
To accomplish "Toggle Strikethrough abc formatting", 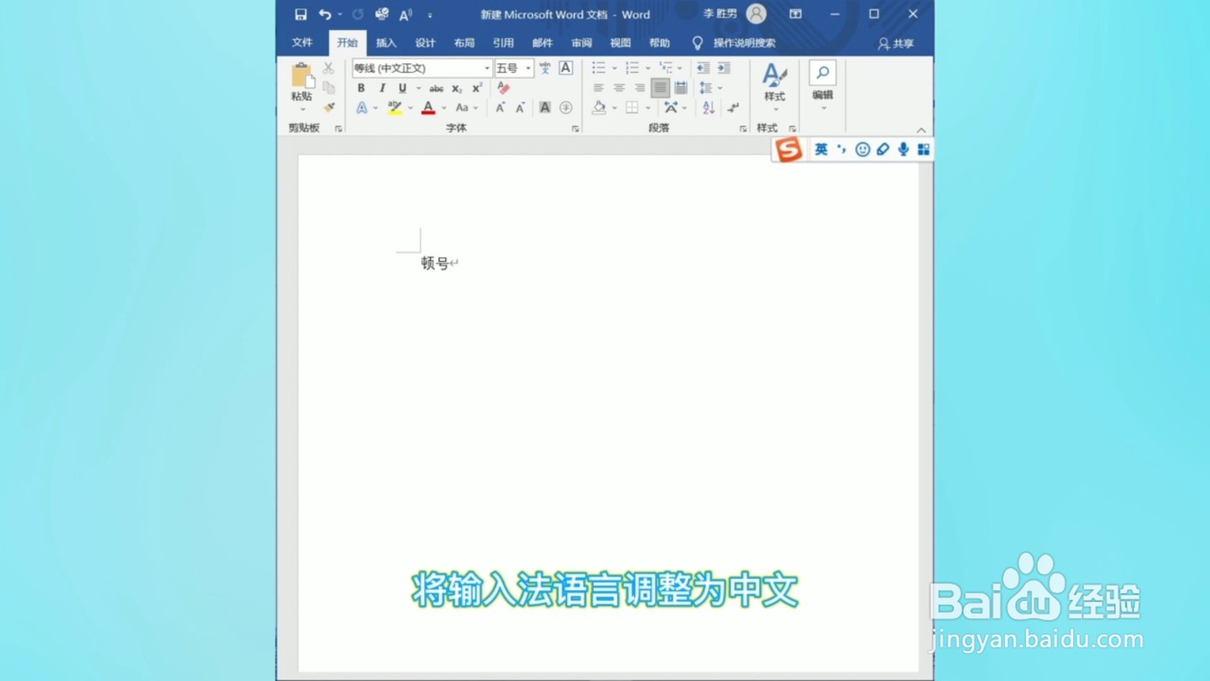I will [436, 88].
